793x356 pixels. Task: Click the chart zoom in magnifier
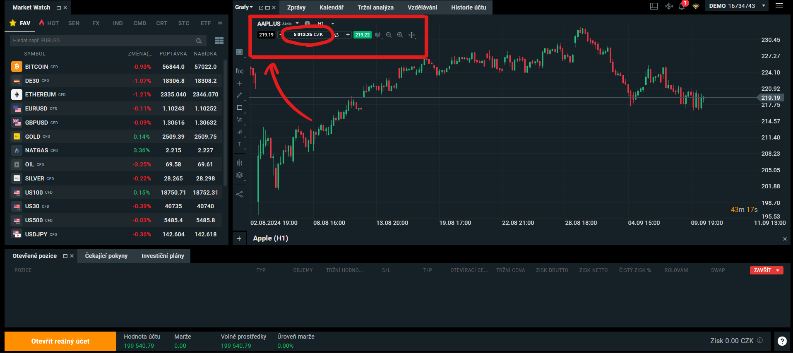click(x=400, y=35)
